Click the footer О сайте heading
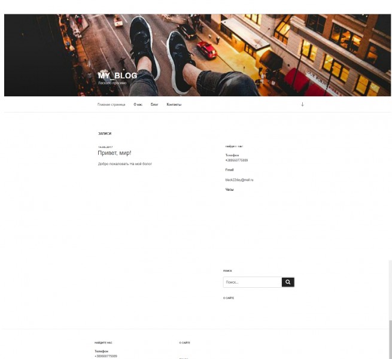The height and width of the screenshot is (359, 392). pyautogui.click(x=184, y=342)
